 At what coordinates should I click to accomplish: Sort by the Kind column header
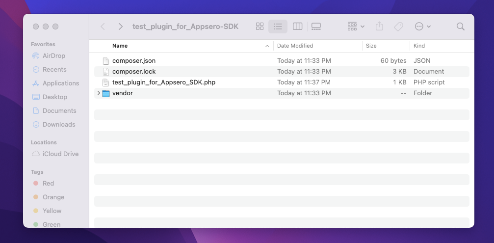(x=419, y=46)
